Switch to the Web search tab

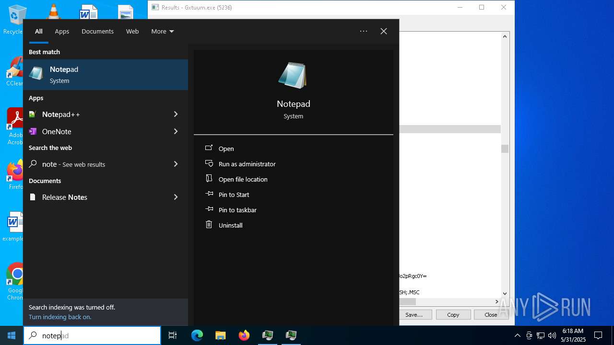(132, 31)
